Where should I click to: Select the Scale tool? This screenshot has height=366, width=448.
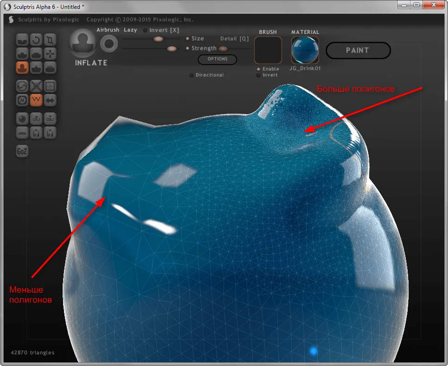pyautogui.click(x=50, y=40)
